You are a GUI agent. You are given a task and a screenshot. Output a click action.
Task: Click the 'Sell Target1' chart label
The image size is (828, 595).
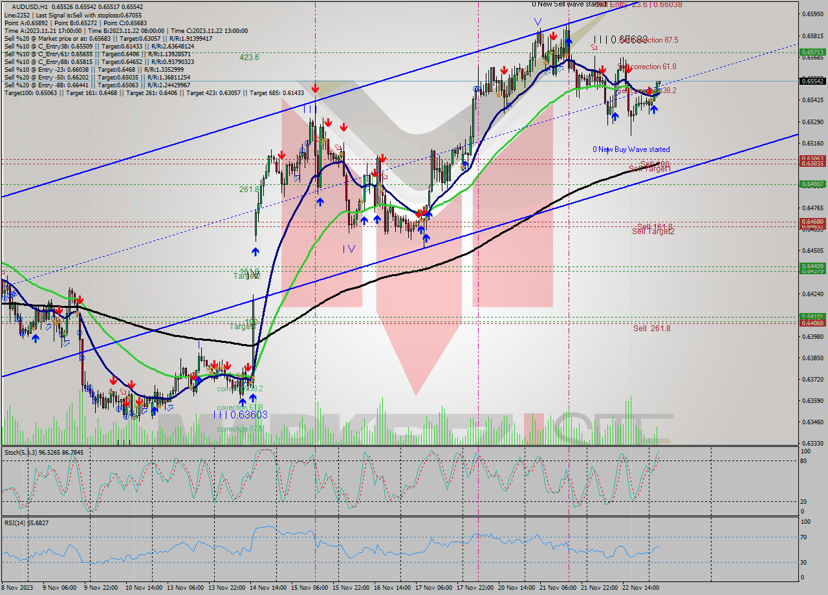tap(649, 169)
